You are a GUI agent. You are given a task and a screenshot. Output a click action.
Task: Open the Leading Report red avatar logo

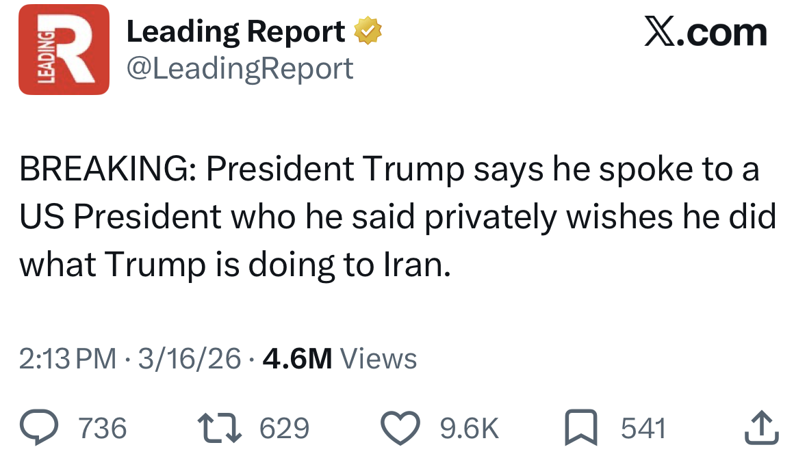(64, 49)
